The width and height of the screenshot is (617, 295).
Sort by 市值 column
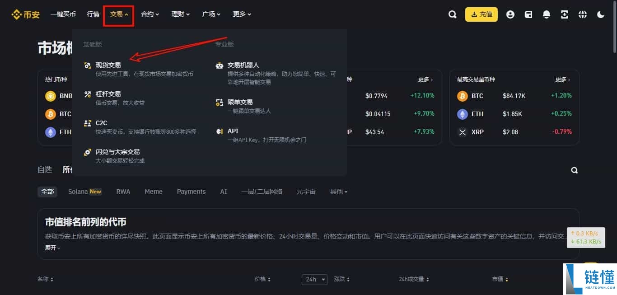coord(500,279)
